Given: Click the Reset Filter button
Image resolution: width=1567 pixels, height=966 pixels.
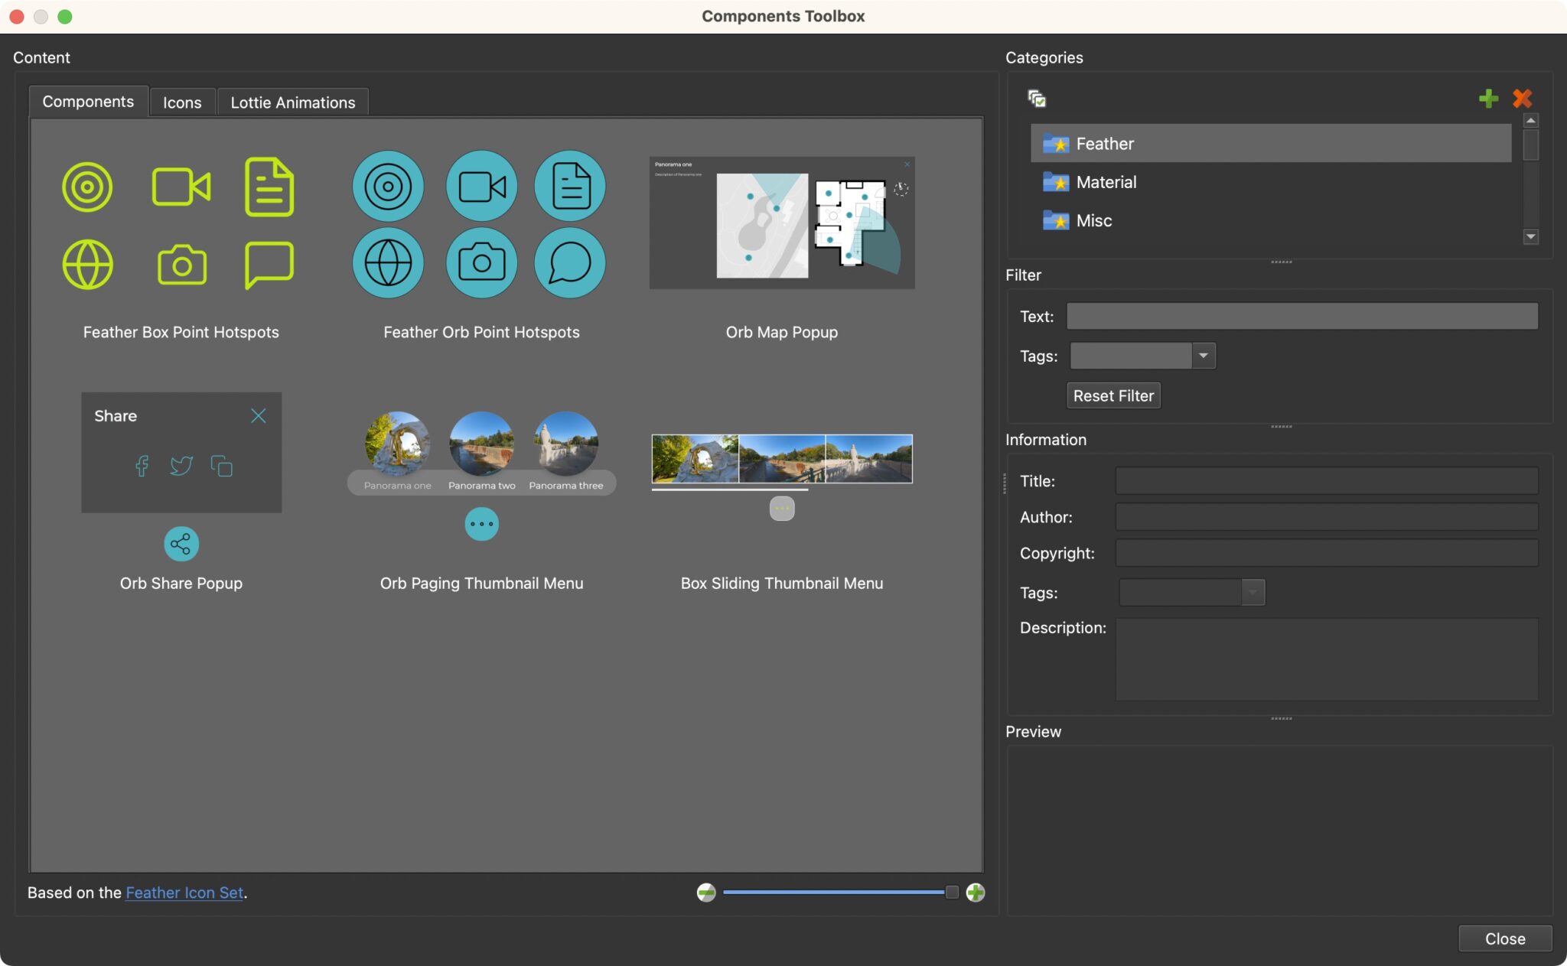Looking at the screenshot, I should tap(1113, 395).
